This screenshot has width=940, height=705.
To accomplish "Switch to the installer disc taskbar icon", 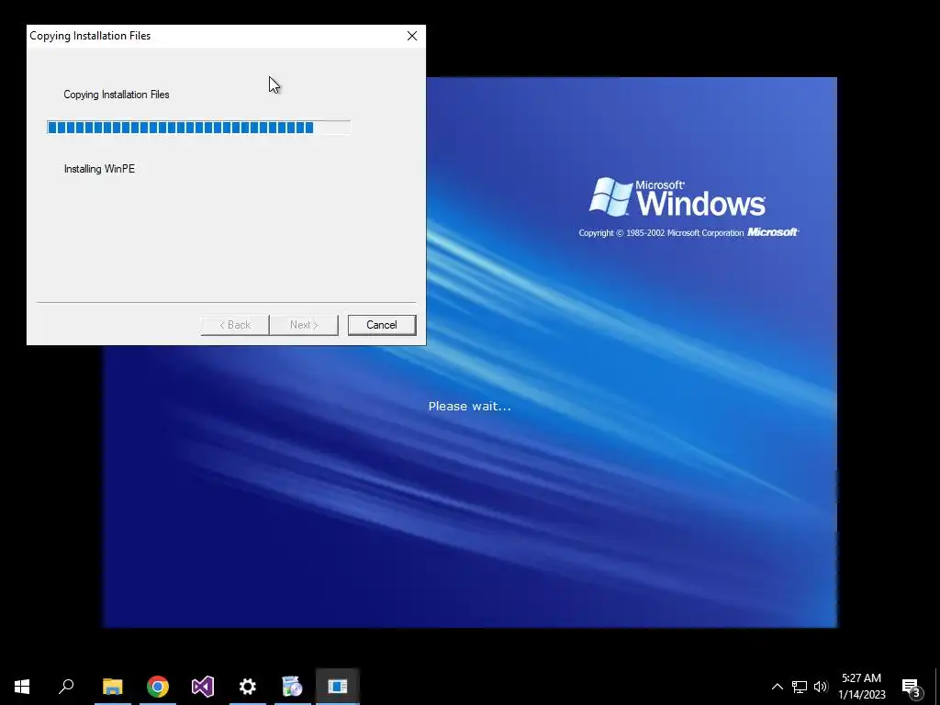I will tap(293, 687).
